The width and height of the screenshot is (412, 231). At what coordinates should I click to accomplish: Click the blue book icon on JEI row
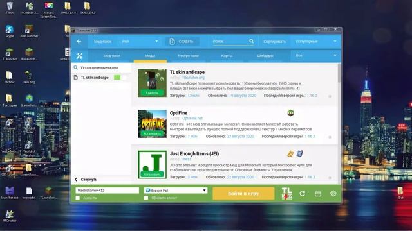coord(299,153)
